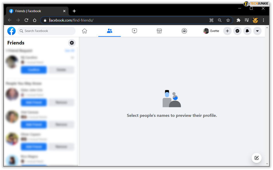Screen dimensions: 273x170
Task: Bookmark the page with the star icon
Action: pos(228,20)
